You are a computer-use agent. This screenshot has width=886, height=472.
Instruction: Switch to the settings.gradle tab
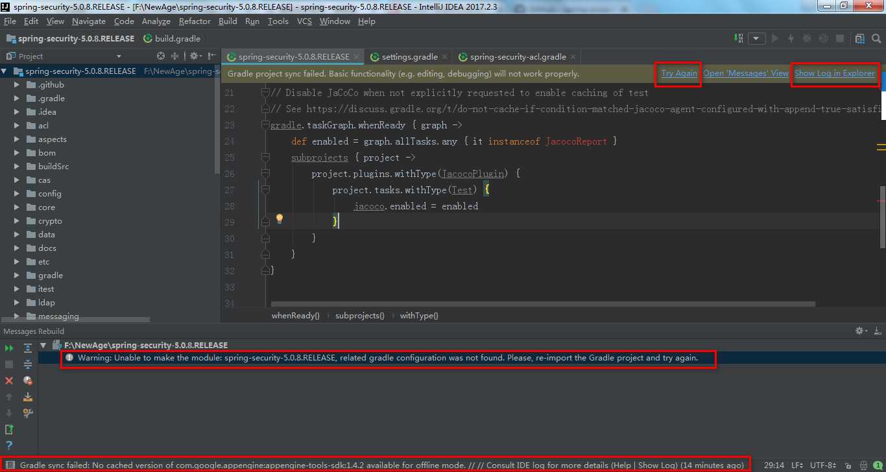409,57
